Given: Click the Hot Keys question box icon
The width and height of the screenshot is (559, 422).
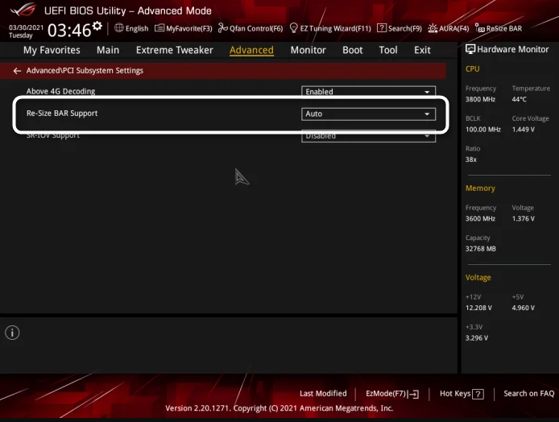Looking at the screenshot, I should [478, 394].
